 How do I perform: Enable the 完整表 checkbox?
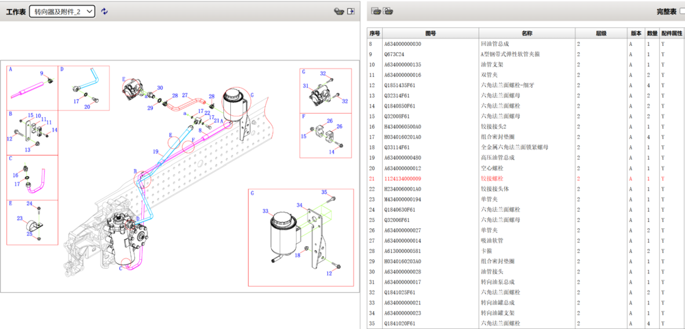coord(682,12)
